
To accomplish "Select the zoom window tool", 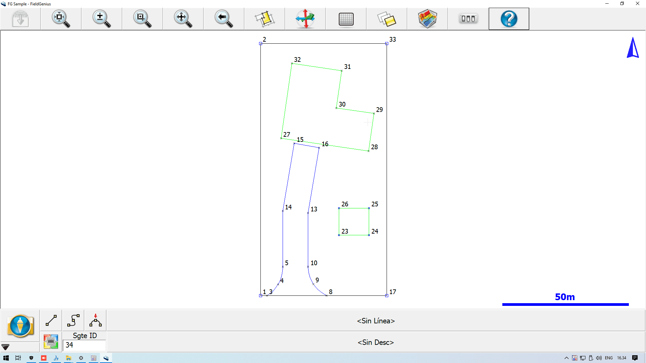I will click(142, 19).
